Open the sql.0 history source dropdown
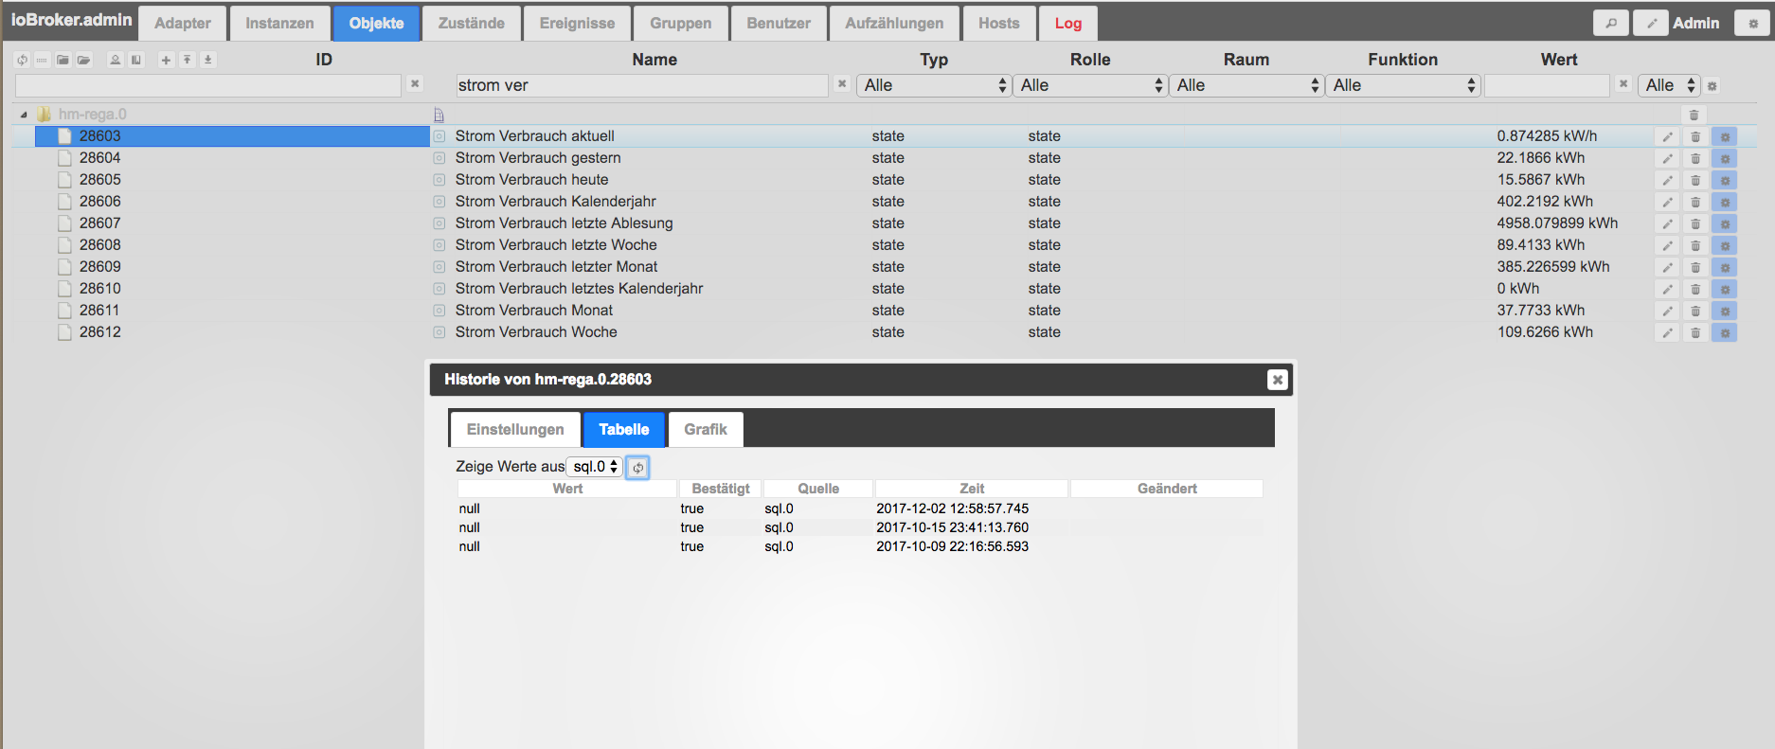This screenshot has width=1775, height=749. pyautogui.click(x=595, y=467)
